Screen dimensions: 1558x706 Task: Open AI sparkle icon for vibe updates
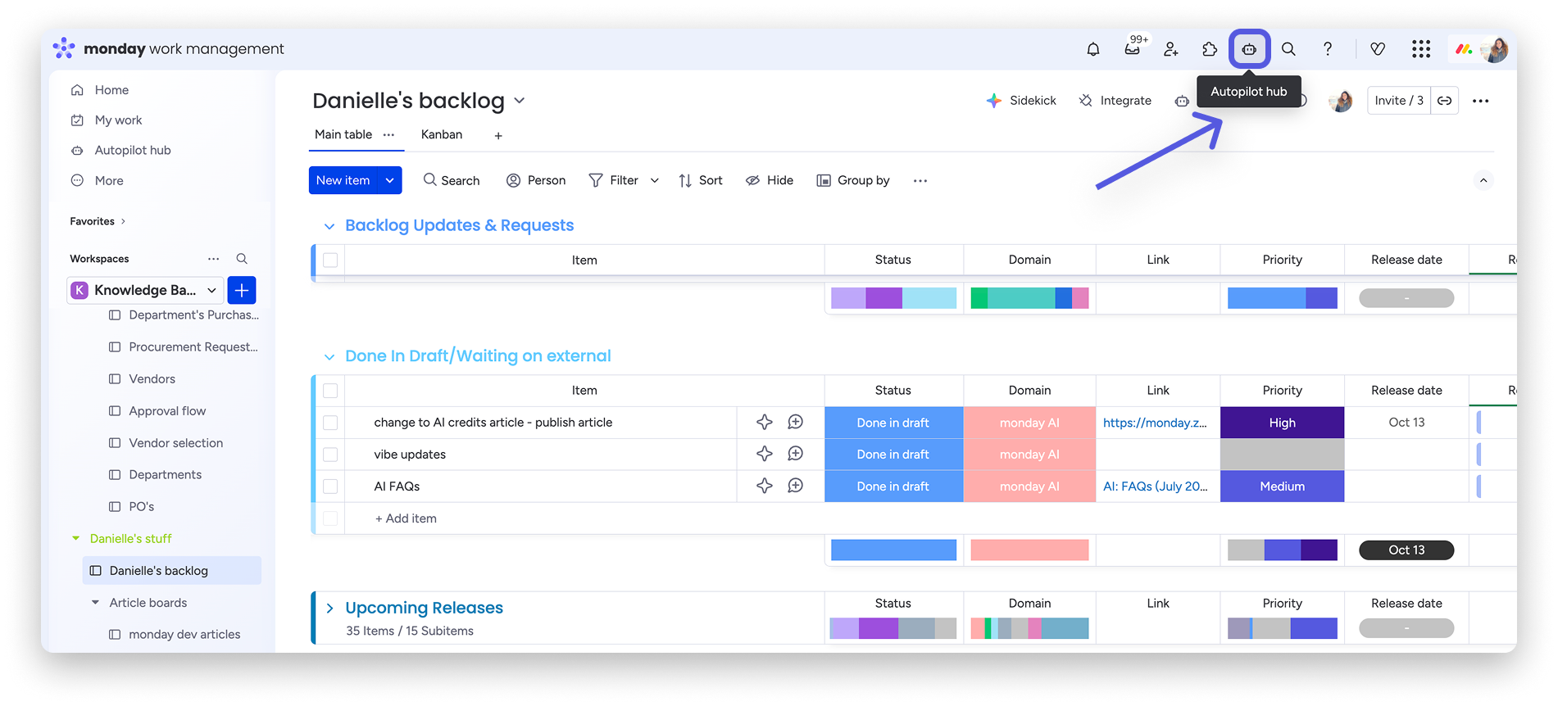765,454
